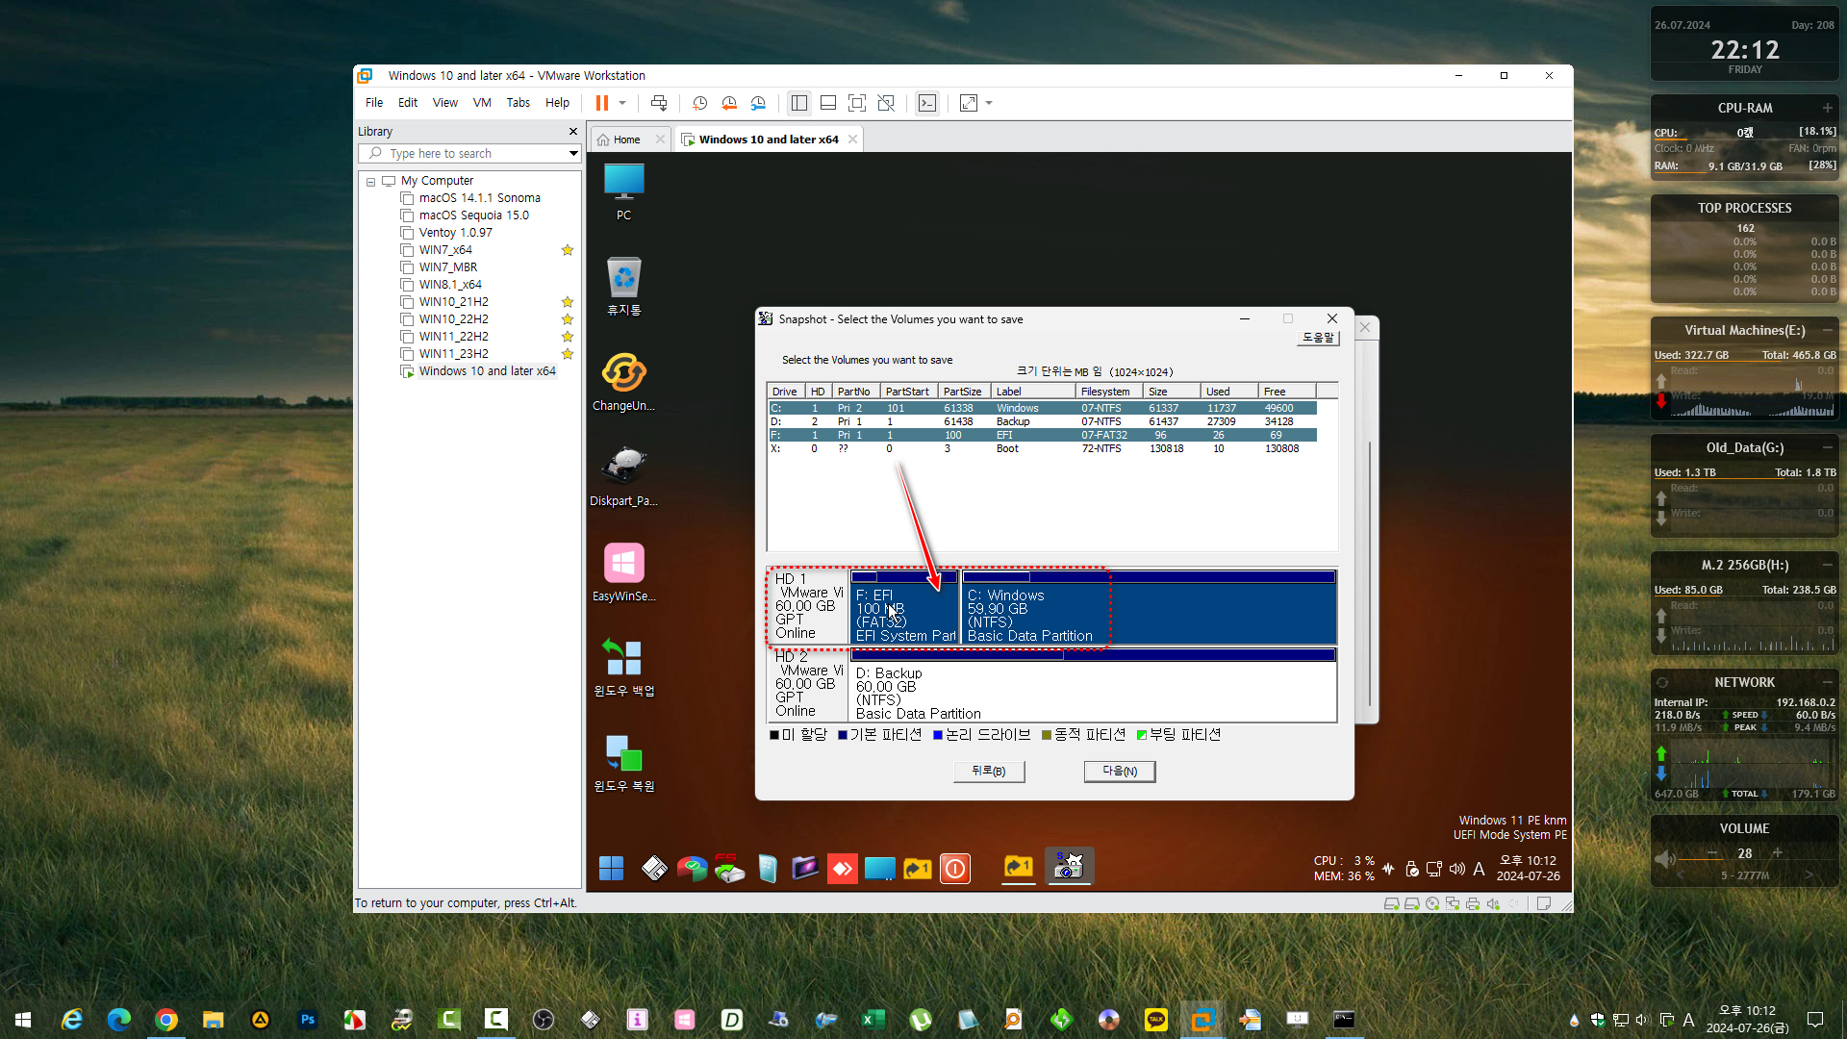
Task: Open Excel from the host taskbar
Action: [873, 1019]
